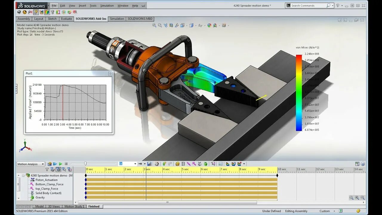Open the 3D Views tab
This screenshot has width=382, height=215.
(x=54, y=206)
